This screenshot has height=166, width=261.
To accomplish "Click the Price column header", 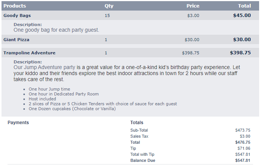I will pos(193,6).
